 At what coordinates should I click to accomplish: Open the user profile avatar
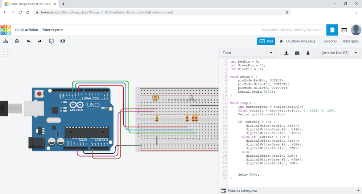click(x=356, y=30)
